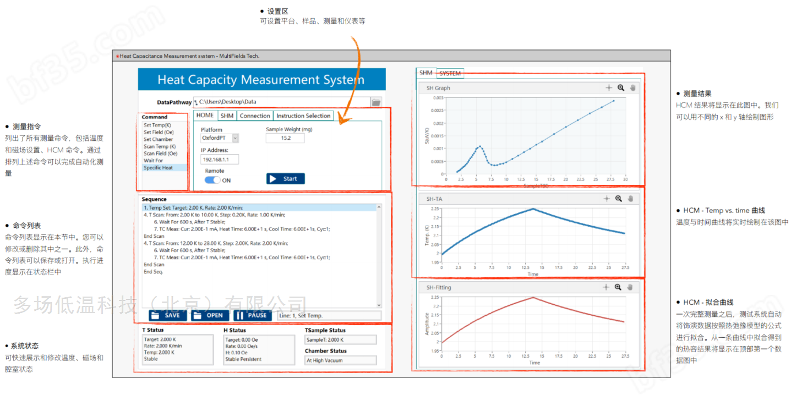This screenshot has height=400, width=791.
Task: Toggle the Remote ON switch
Action: 212,180
